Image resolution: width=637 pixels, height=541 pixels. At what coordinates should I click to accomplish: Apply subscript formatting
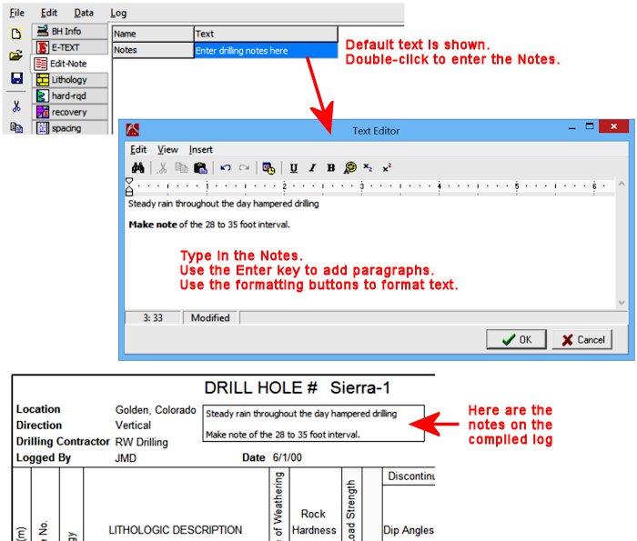click(x=368, y=168)
